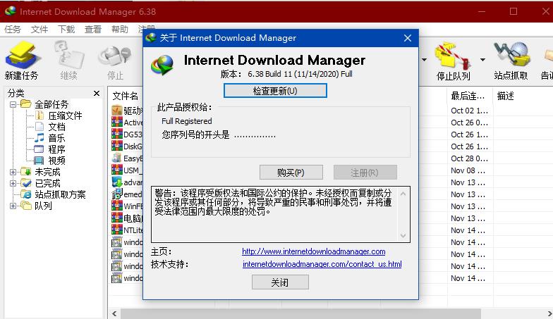Click the date cell Oct 02 1…
This screenshot has width=553, height=319.
[470, 111]
